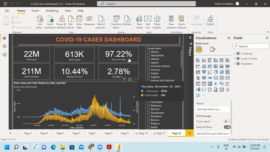
Task: Select the Funnel chart visual
Action: coord(204,72)
